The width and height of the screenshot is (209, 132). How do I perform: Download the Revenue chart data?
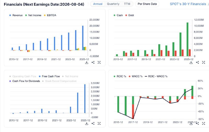tap(87, 62)
